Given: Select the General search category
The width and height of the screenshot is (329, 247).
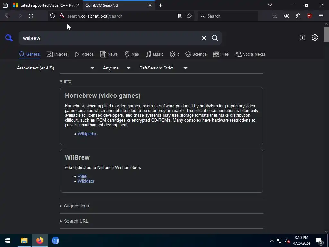Looking at the screenshot, I should pos(30,54).
